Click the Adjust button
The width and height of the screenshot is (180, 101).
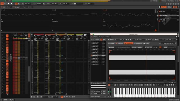click(x=140, y=47)
